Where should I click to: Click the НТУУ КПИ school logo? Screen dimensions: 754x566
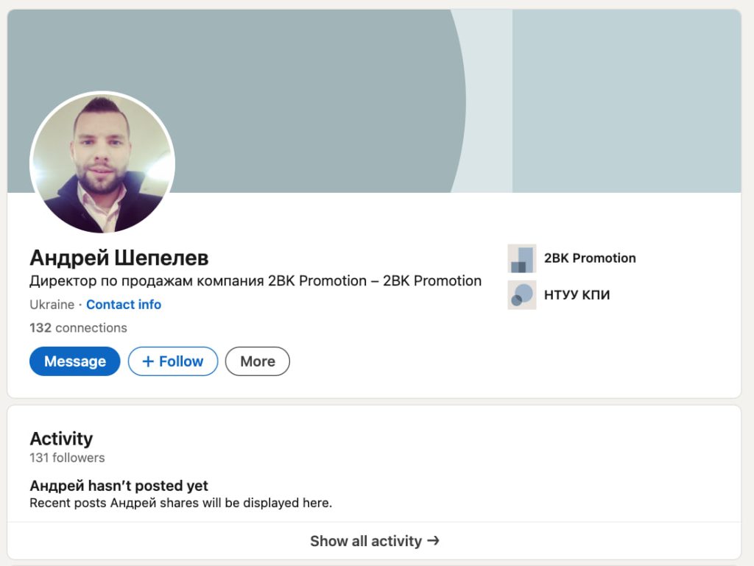coord(522,295)
